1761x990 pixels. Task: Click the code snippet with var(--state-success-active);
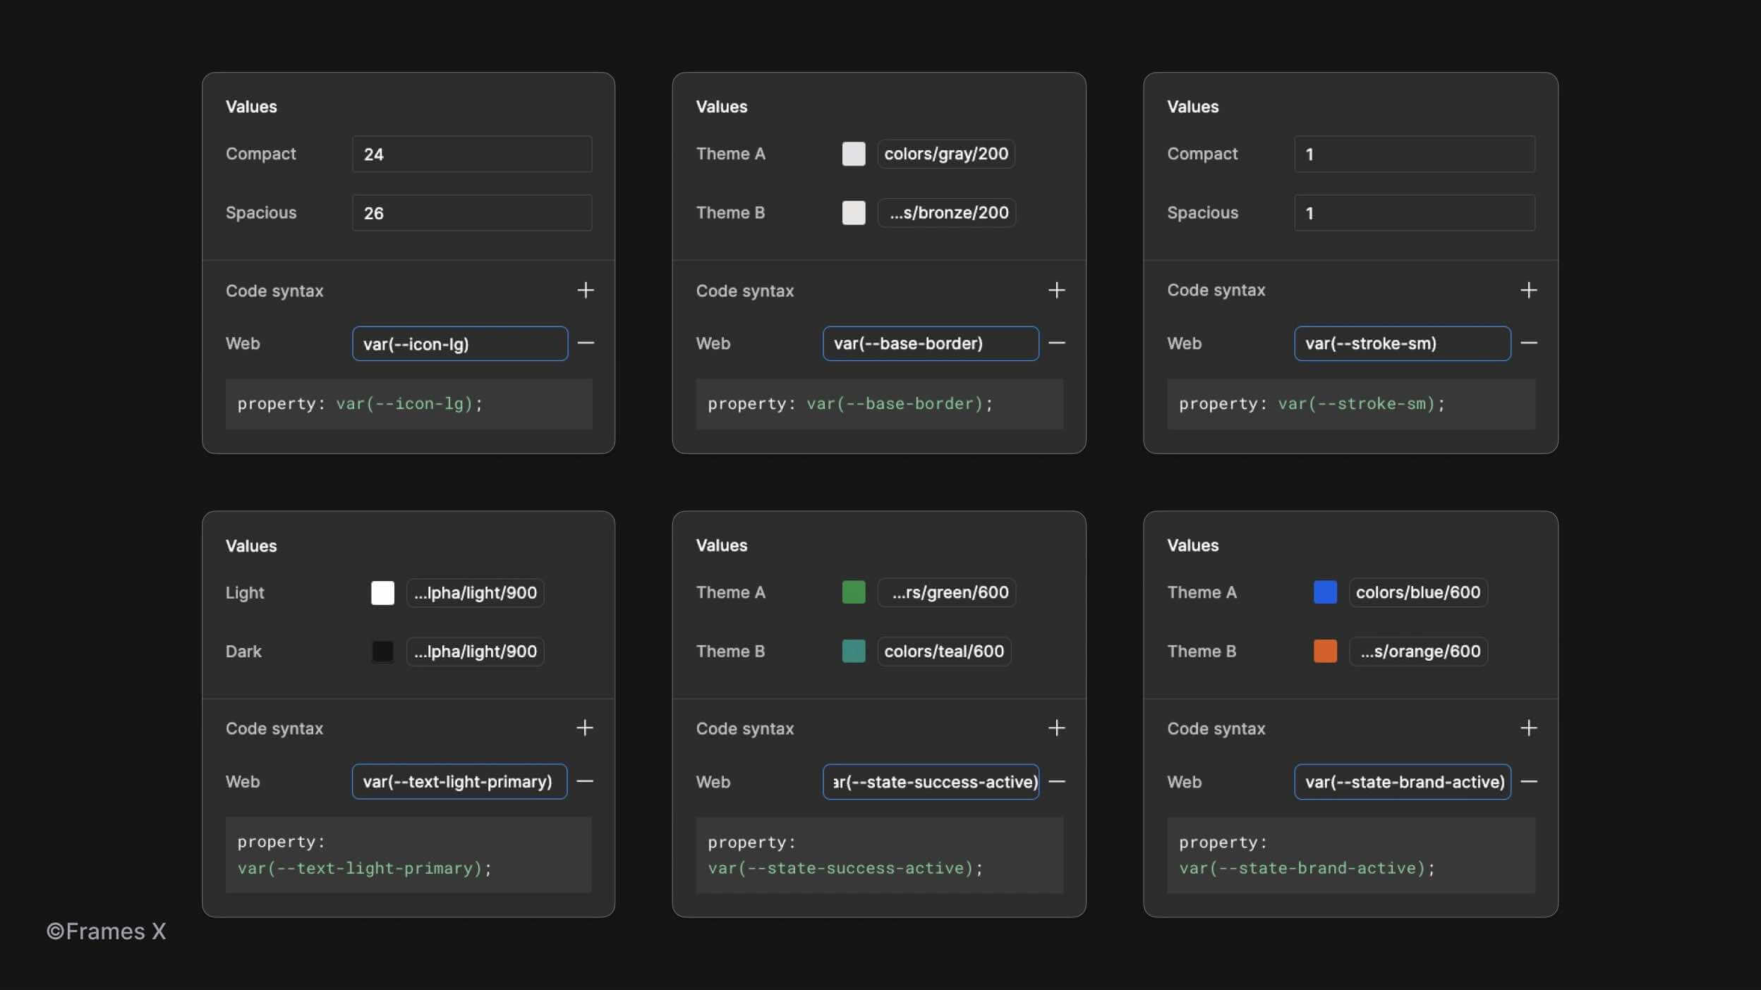[879, 855]
